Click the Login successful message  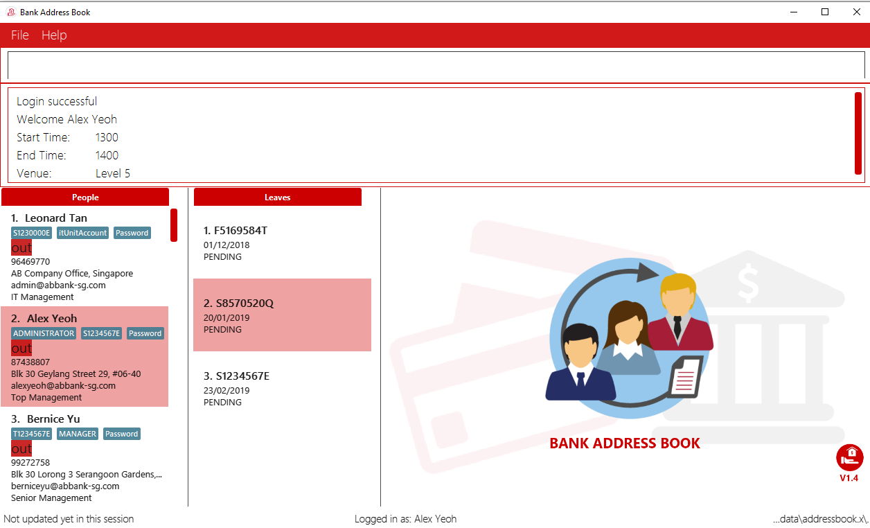pyautogui.click(x=57, y=101)
